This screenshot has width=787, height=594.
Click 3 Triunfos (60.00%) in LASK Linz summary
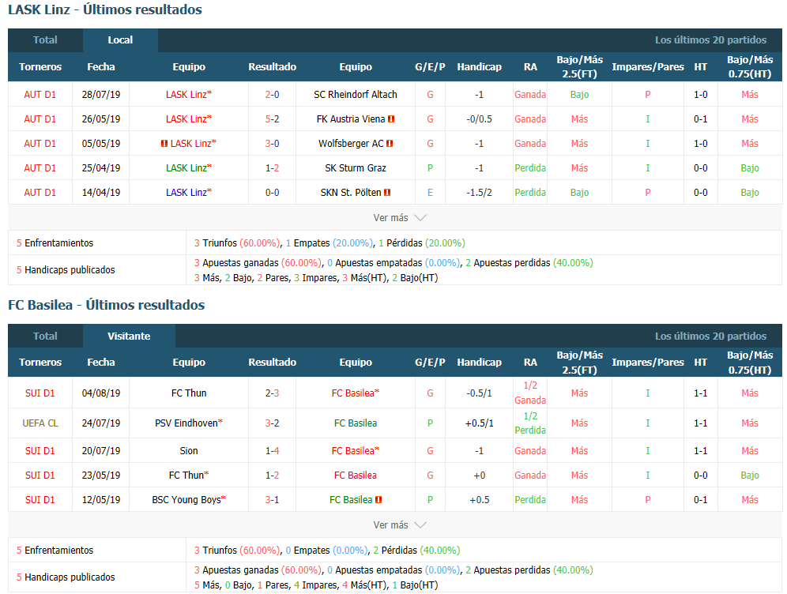pyautogui.click(x=237, y=242)
